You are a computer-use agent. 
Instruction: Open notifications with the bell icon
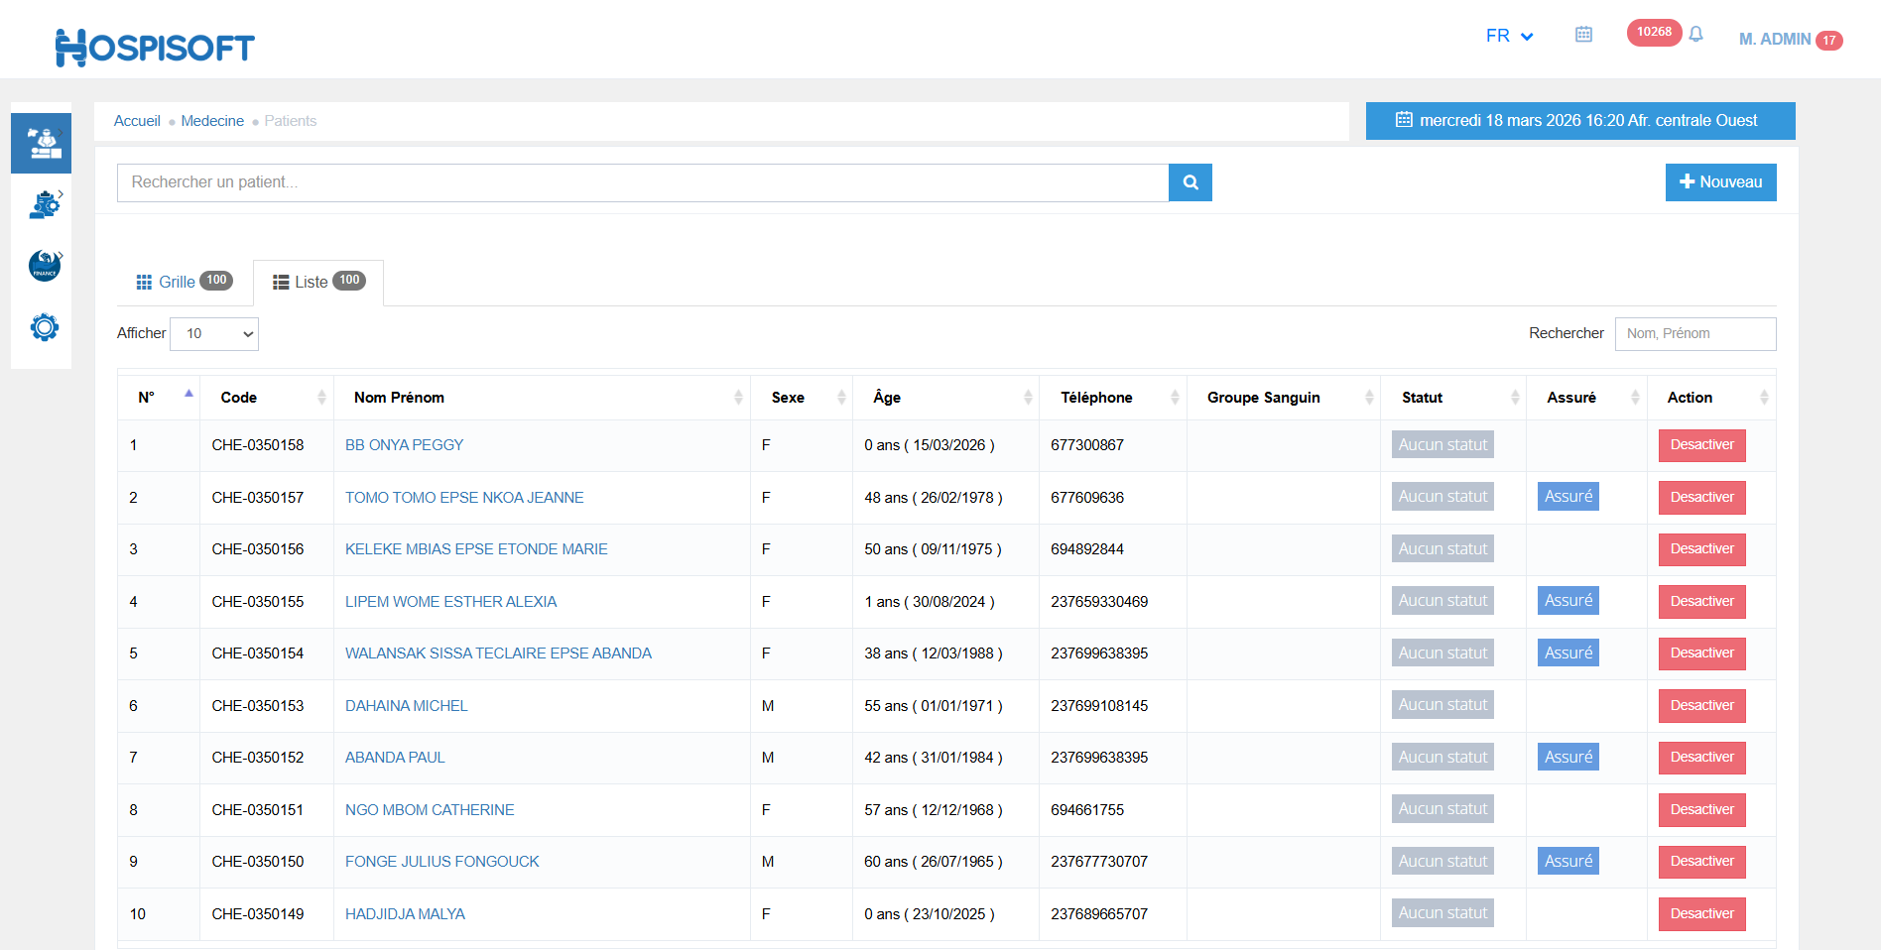click(1695, 35)
